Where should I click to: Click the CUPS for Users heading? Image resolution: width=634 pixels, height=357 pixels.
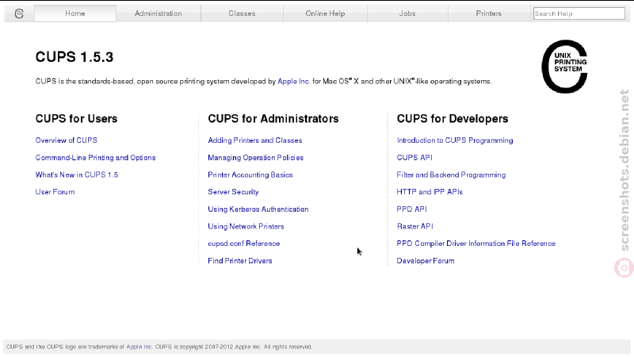point(76,118)
